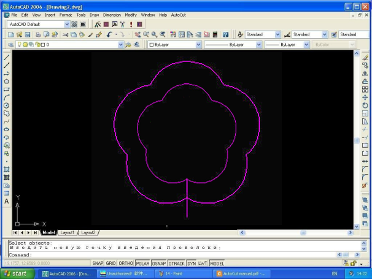This screenshot has height=279, width=372.
Task: Activate the Multiline Text tool
Action: [x=7, y=201]
